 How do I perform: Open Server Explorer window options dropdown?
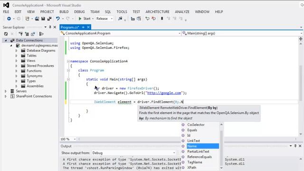(46, 27)
